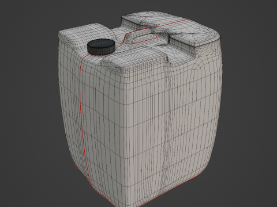Select the black screw cap on the canister
Image resolution: width=277 pixels, height=207 pixels.
tap(101, 47)
